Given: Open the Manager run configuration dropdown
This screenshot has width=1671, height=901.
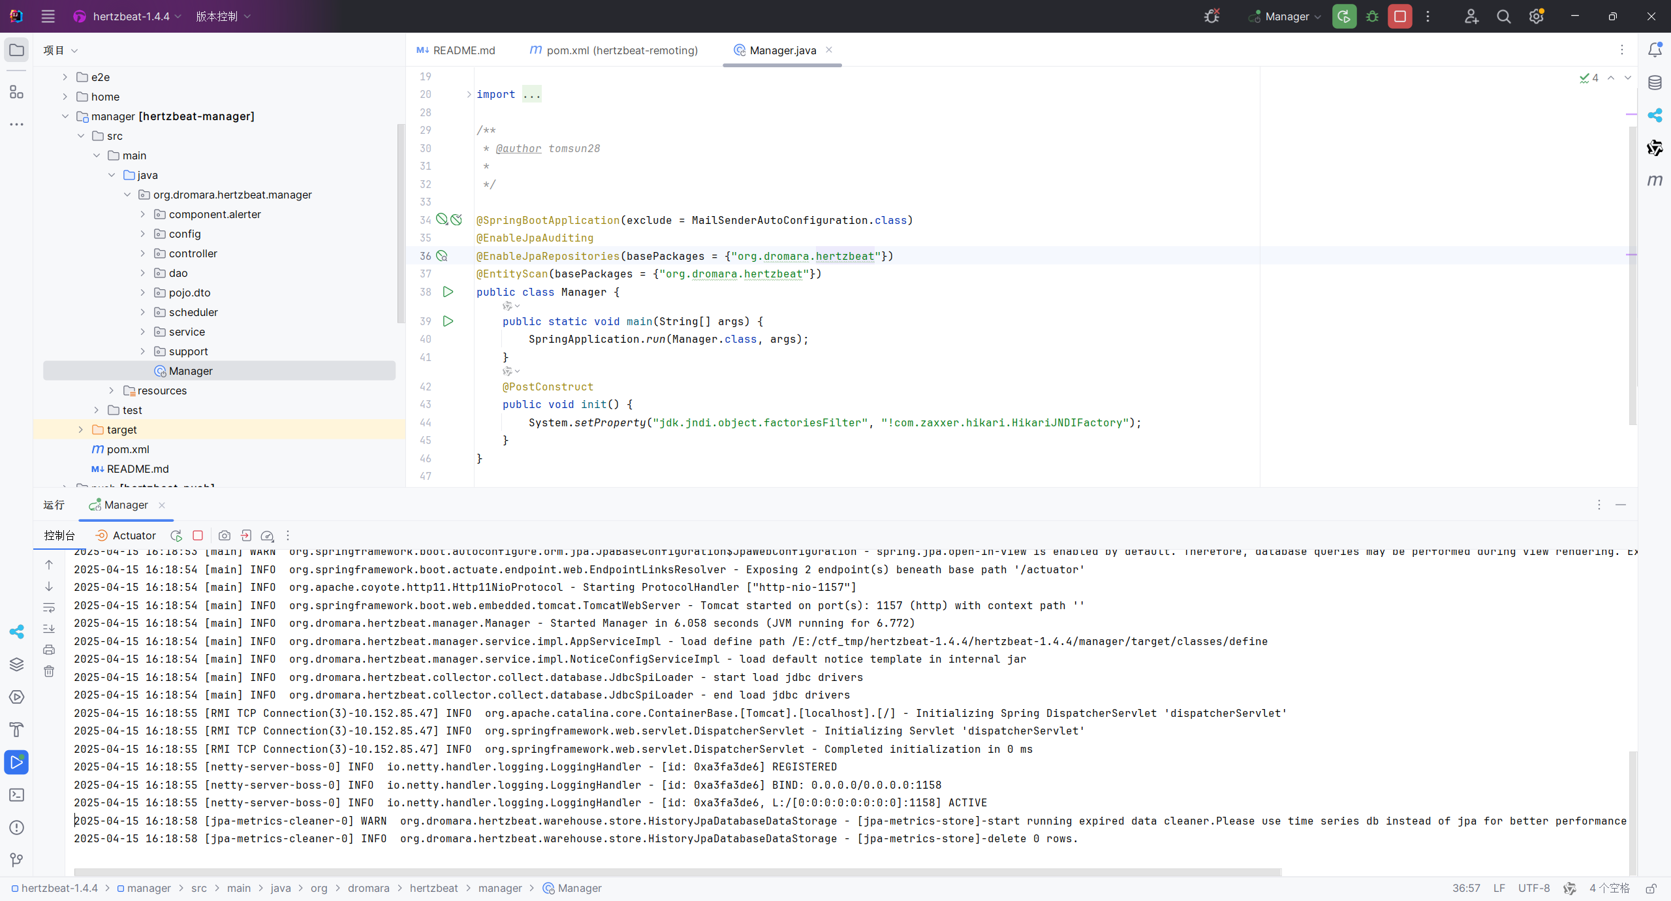Looking at the screenshot, I should click(x=1285, y=16).
